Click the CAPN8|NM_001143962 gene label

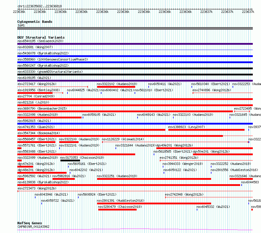pos(33,227)
